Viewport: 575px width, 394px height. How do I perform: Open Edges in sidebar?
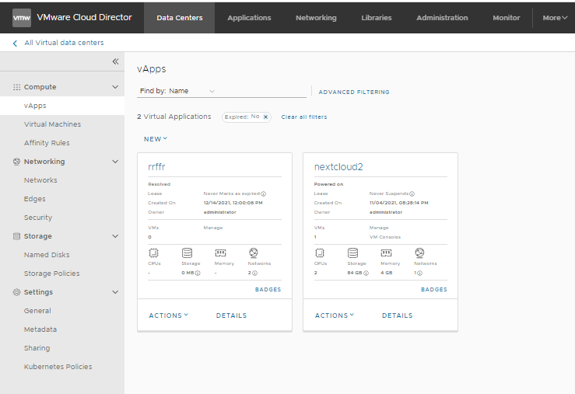coord(34,199)
